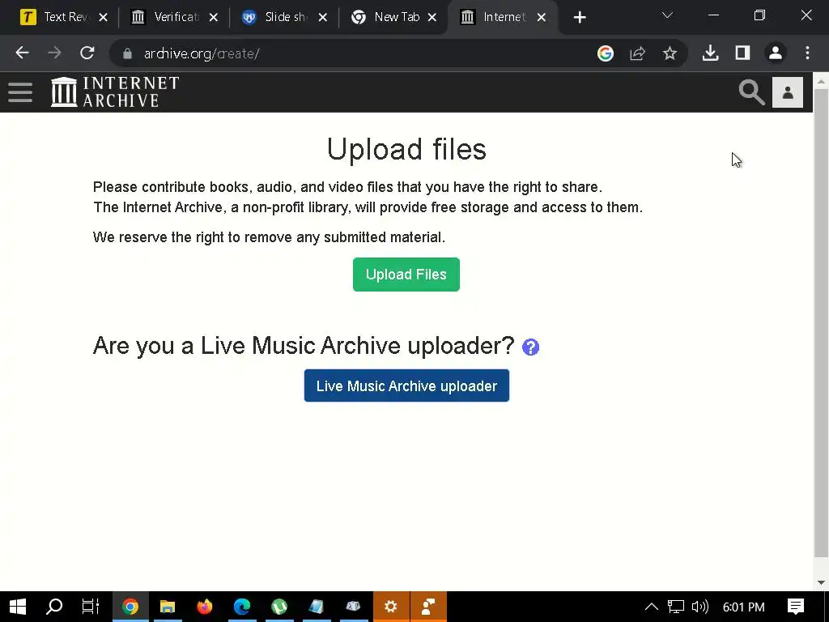Click the "Are you a Live Music Archive uploader?" heading

pos(304,346)
